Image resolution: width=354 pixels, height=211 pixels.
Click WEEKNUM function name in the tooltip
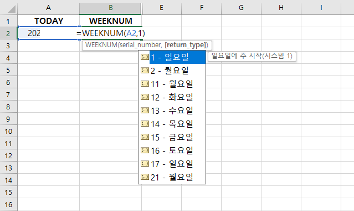[x=101, y=45]
